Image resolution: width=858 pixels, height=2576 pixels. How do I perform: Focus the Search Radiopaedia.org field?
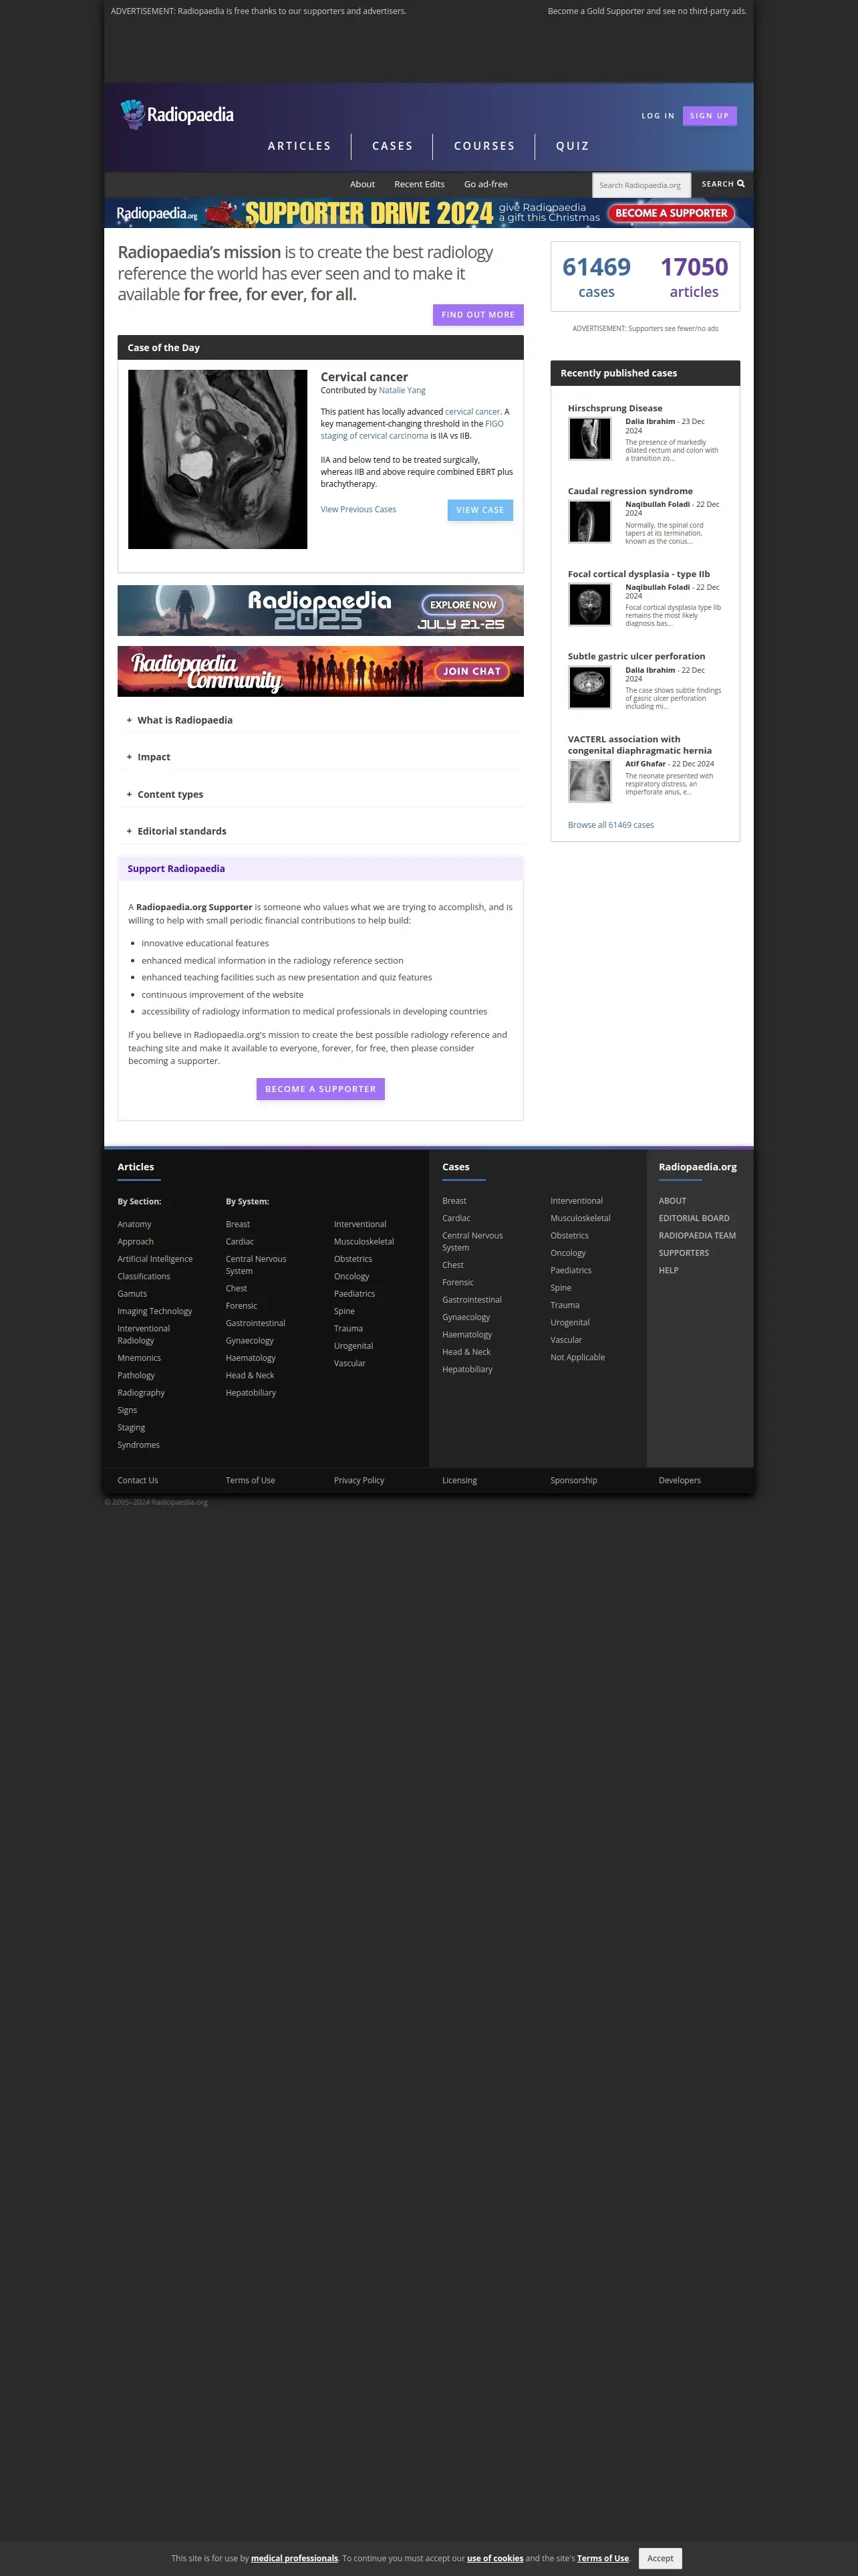pyautogui.click(x=641, y=185)
